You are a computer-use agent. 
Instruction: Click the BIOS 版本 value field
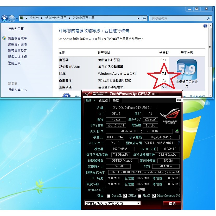click(x=139, y=131)
